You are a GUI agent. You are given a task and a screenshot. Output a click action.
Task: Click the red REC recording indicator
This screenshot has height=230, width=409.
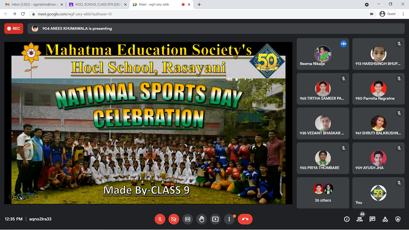[x=13, y=29]
